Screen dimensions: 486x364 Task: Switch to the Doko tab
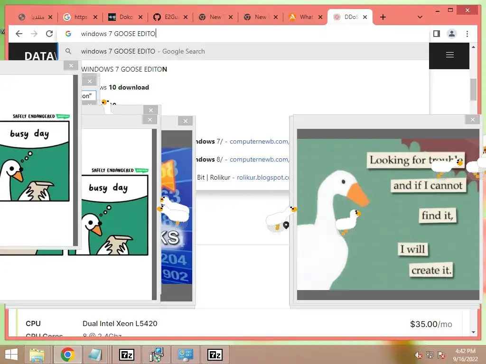(125, 17)
